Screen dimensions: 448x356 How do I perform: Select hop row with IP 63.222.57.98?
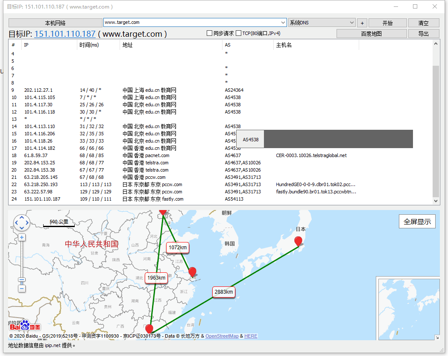220,192
